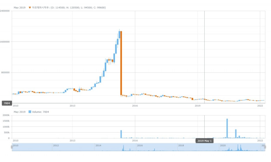Click the 2016 label under the volume chart
271x162 pixels.
click(x=135, y=140)
